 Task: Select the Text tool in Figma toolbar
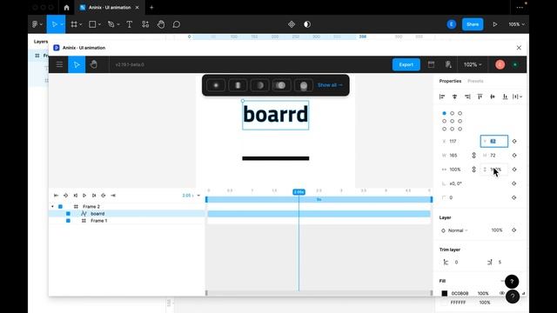pos(130,24)
